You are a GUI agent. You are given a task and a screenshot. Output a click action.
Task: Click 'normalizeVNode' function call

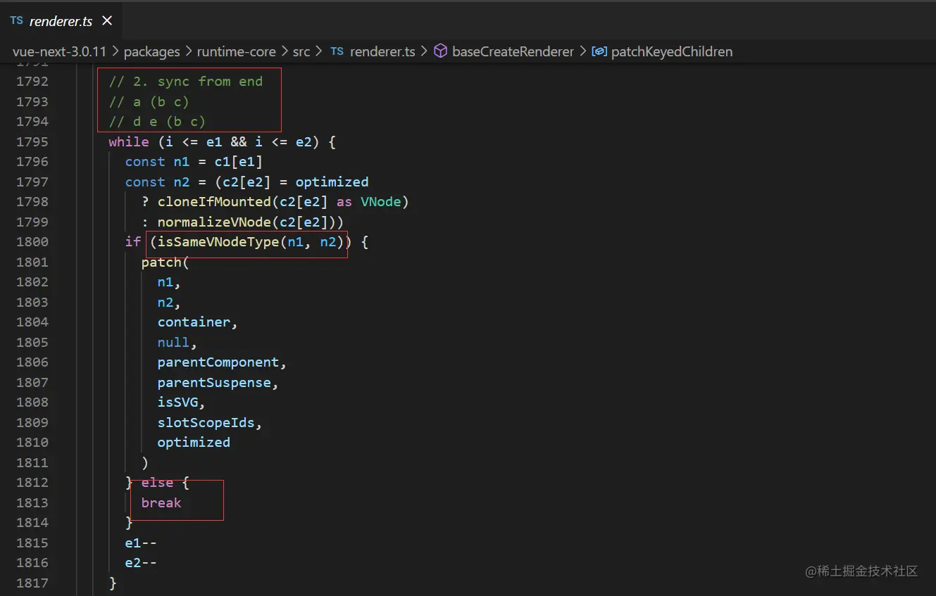point(214,222)
